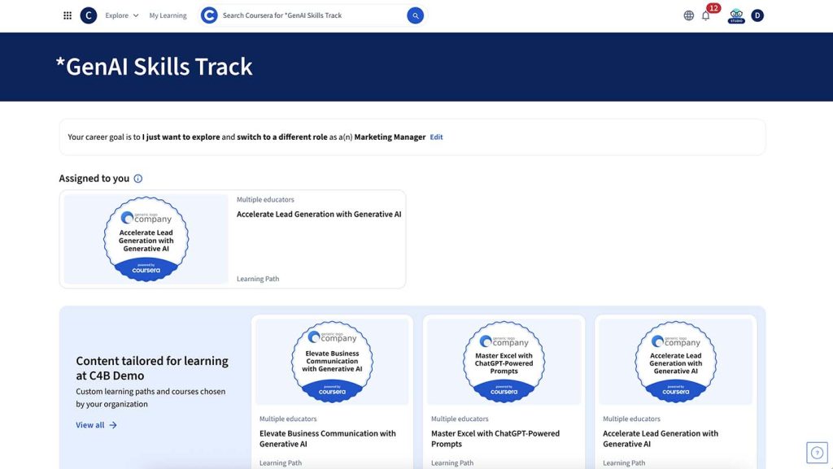Click the Studio owl icon
Screen dimensions: 833x469
click(x=736, y=15)
